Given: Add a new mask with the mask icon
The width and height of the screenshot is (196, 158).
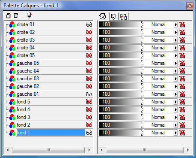Looking at the screenshot, I should (29, 15).
